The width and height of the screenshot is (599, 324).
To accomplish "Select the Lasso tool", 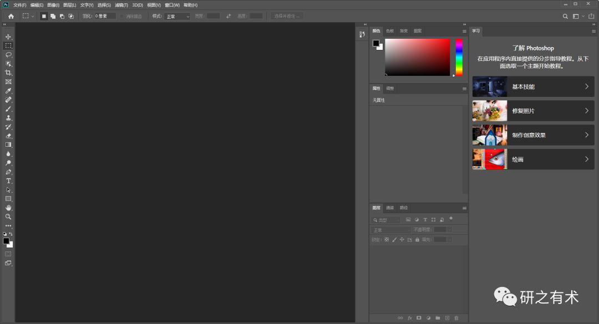I will [x=8, y=55].
